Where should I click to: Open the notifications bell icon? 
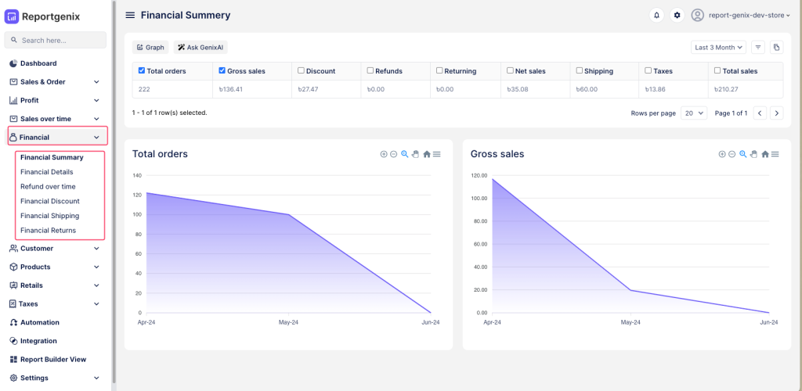[x=656, y=15]
